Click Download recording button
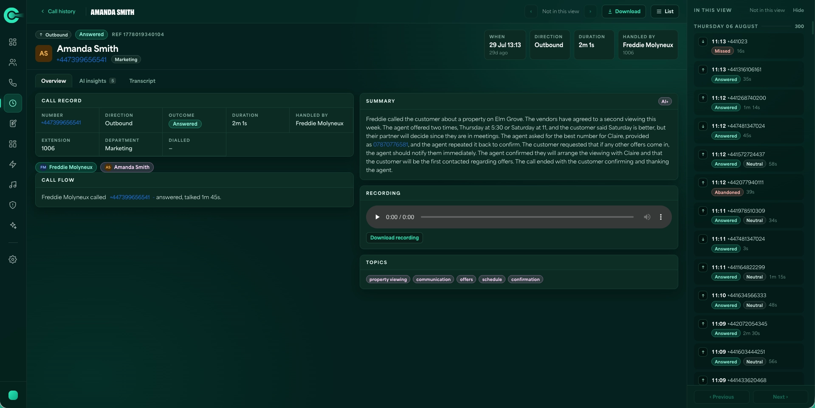The image size is (815, 408). (x=395, y=238)
